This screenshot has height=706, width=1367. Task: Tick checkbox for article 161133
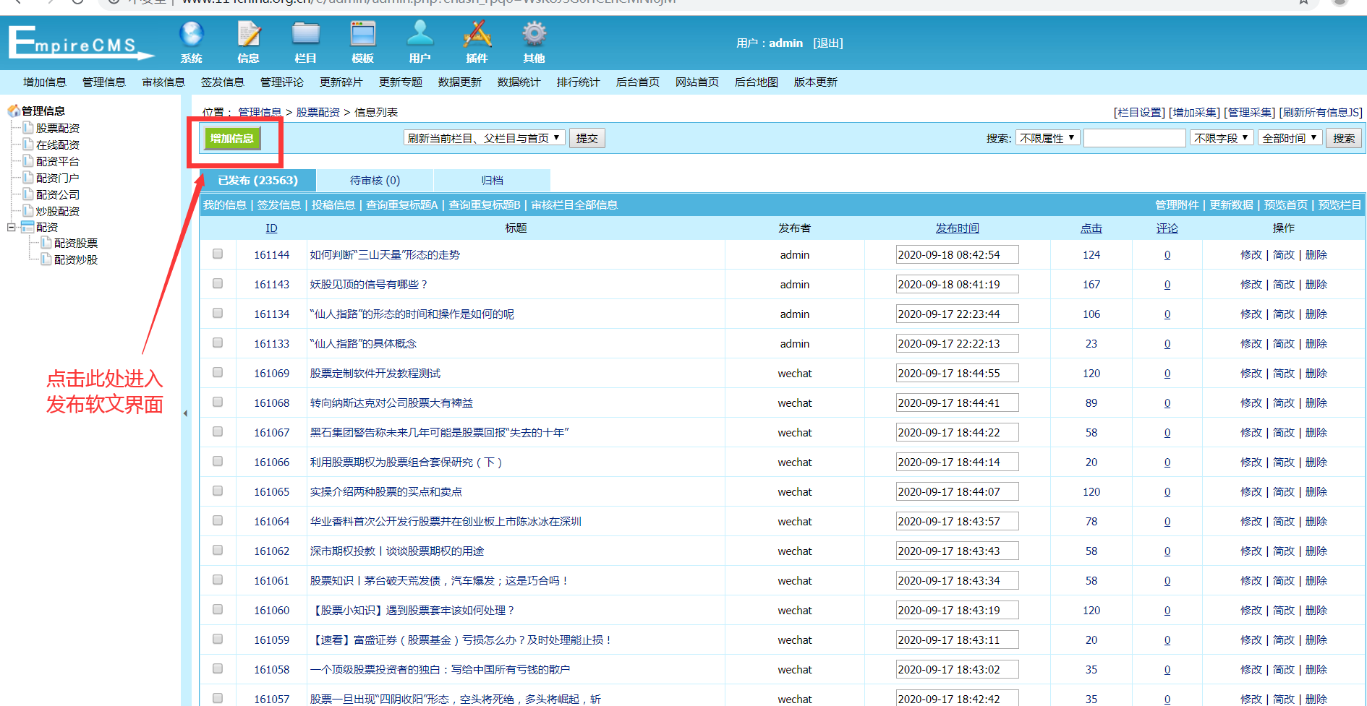tap(218, 343)
